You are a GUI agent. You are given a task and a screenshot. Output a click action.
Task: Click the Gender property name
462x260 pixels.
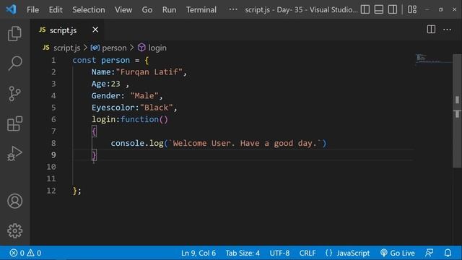click(x=106, y=96)
